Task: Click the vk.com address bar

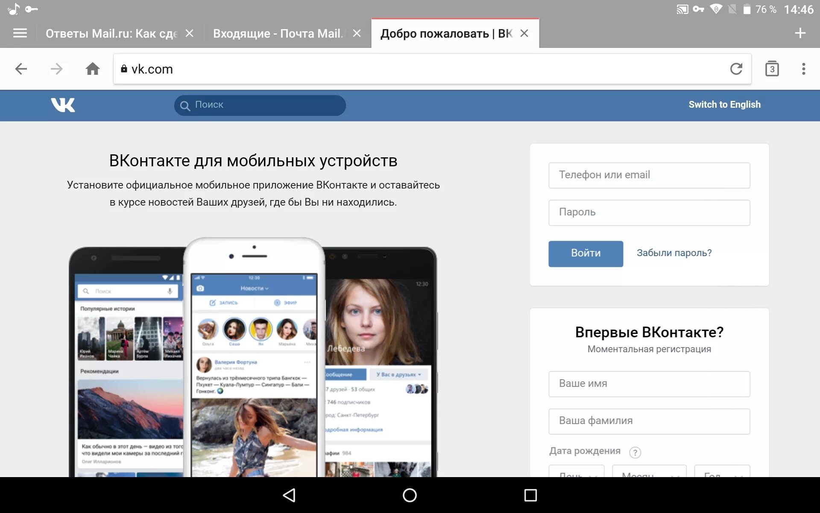Action: [432, 69]
